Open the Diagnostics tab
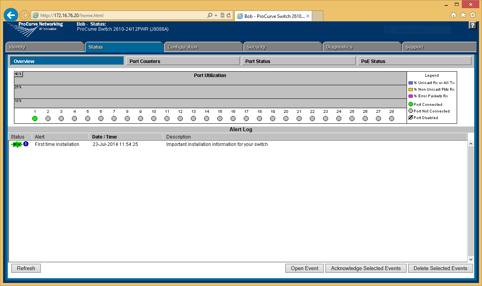This screenshot has width=482, height=286. click(x=361, y=47)
